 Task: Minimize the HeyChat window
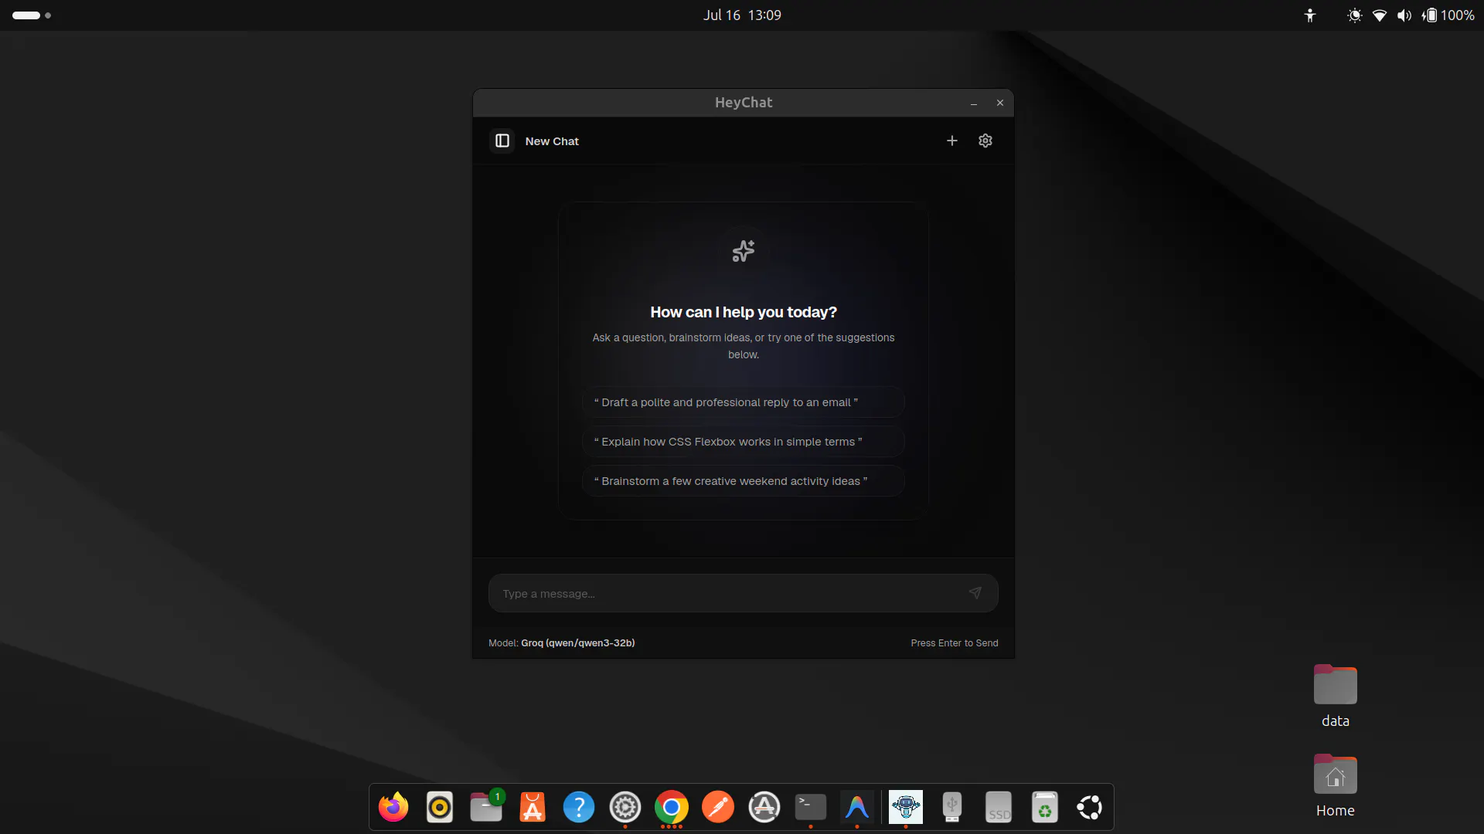click(x=974, y=103)
